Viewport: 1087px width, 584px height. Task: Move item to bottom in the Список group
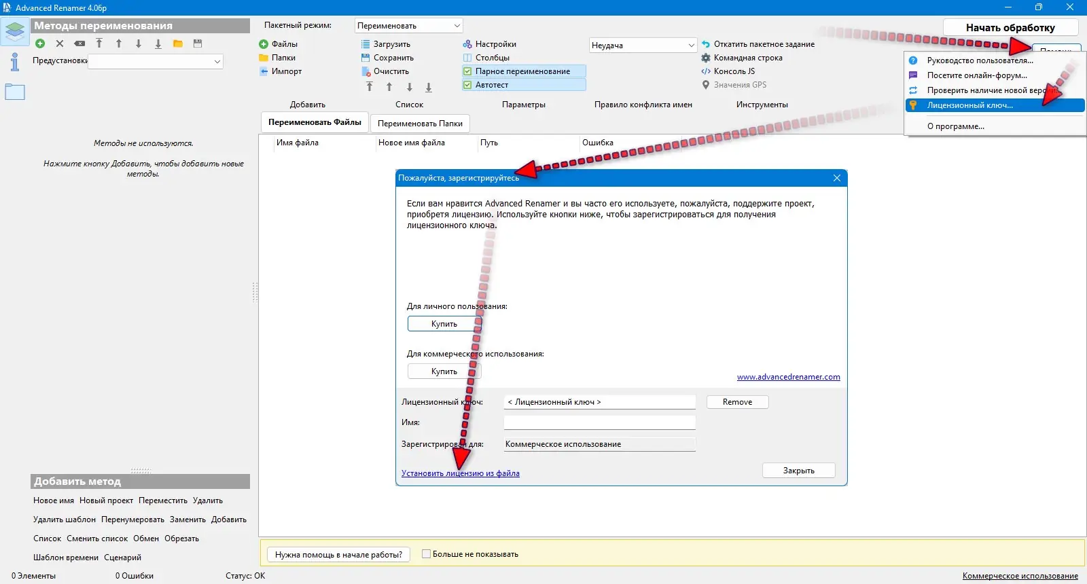[x=429, y=87]
